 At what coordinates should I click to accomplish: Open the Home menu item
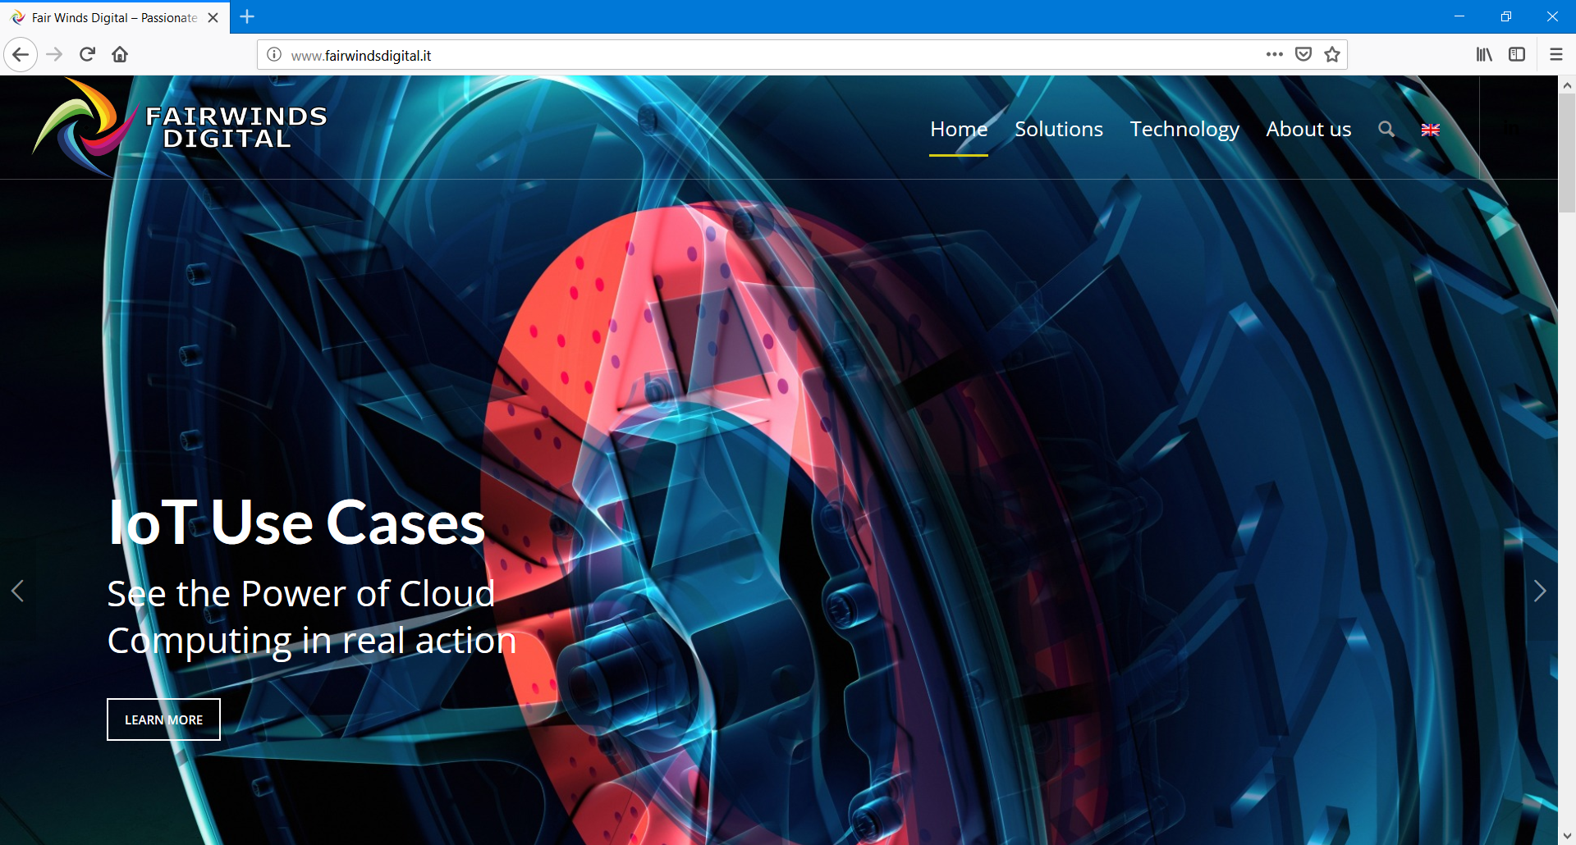point(959,129)
